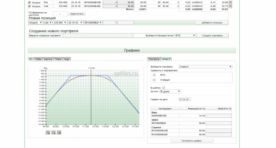276x148 pixels.
Task: Delete the Call 120 000 position row
Action: (230, 6)
